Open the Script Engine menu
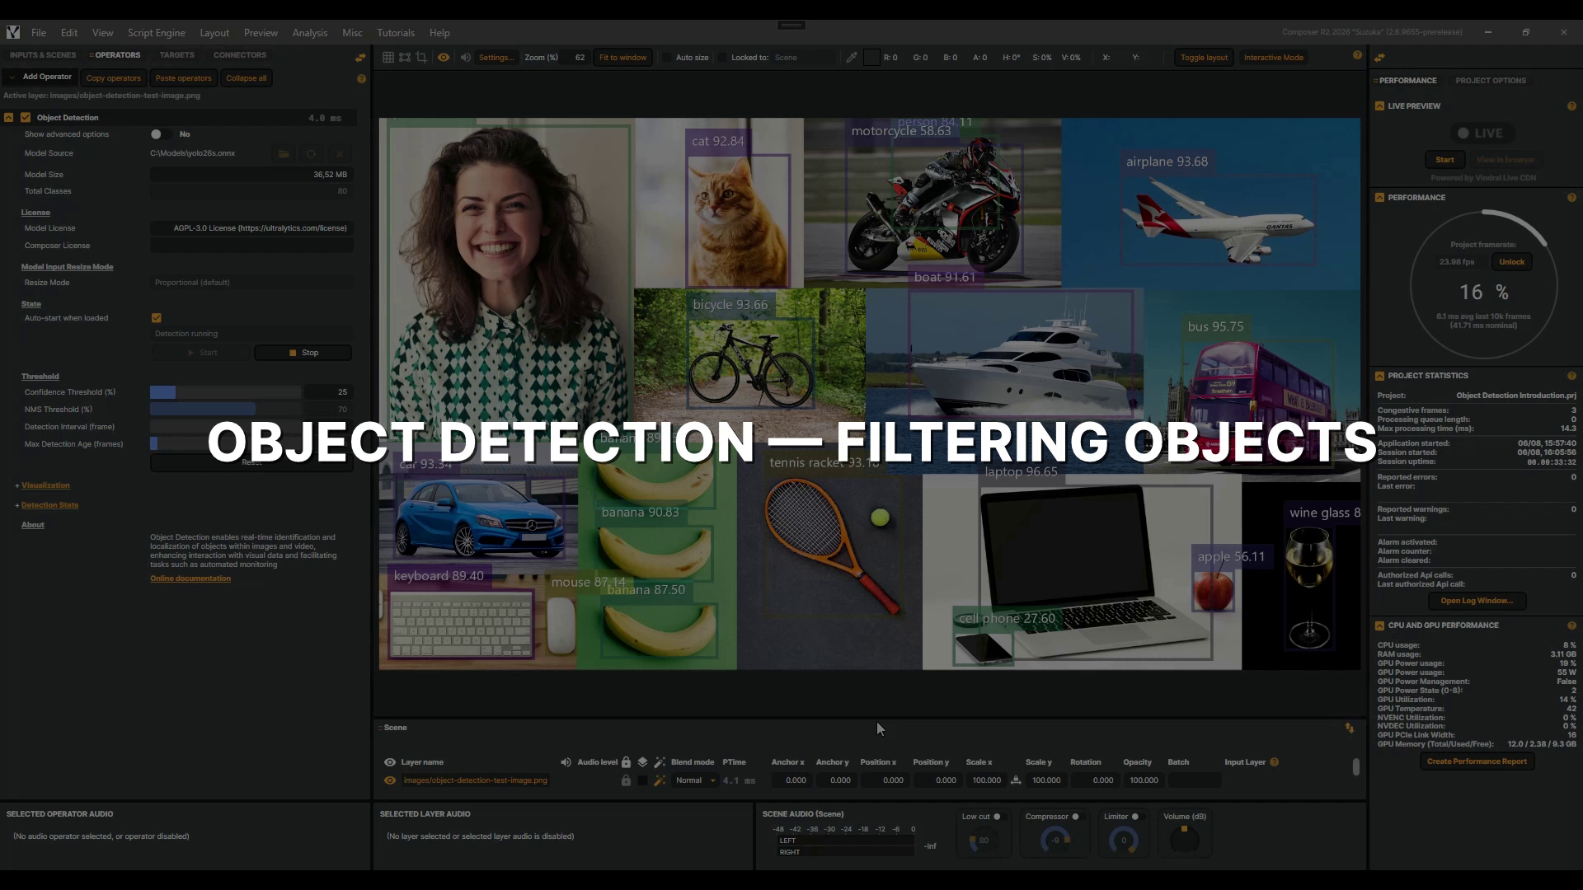 pos(156,33)
